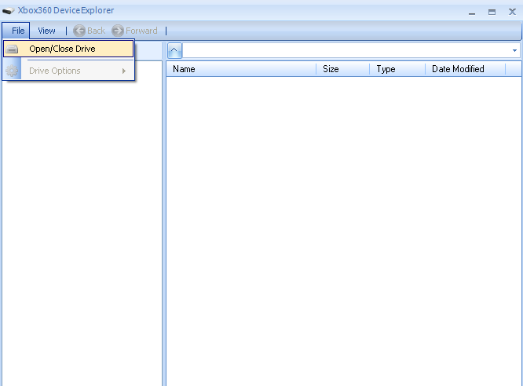Viewport: 523px width, 386px height.
Task: Sort files by Type column header
Action: click(x=397, y=69)
